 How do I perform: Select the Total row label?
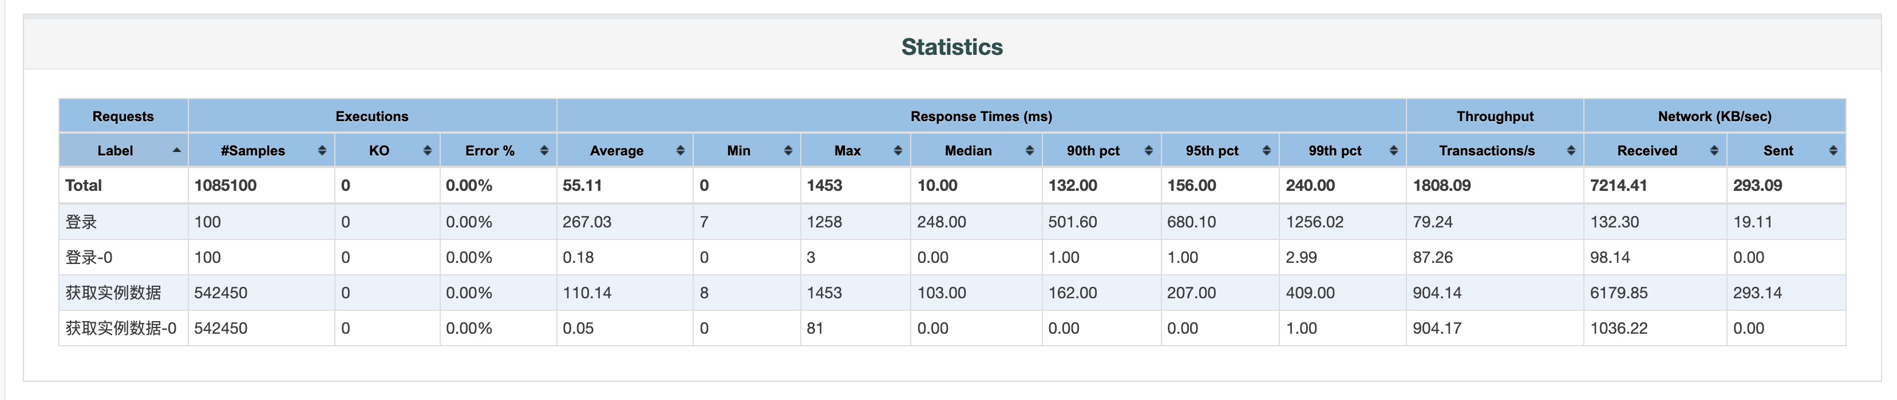pyautogui.click(x=83, y=185)
